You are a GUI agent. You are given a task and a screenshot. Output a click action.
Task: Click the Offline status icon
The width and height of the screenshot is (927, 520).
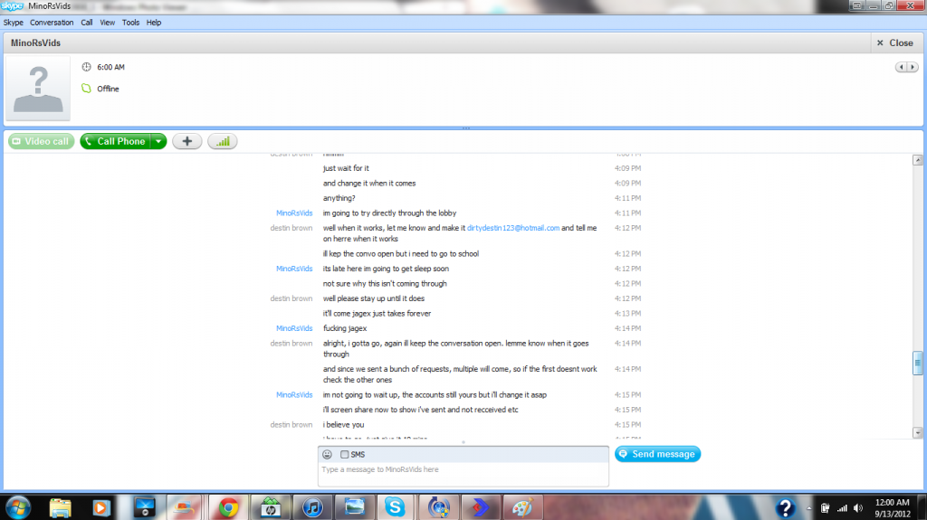pyautogui.click(x=86, y=89)
